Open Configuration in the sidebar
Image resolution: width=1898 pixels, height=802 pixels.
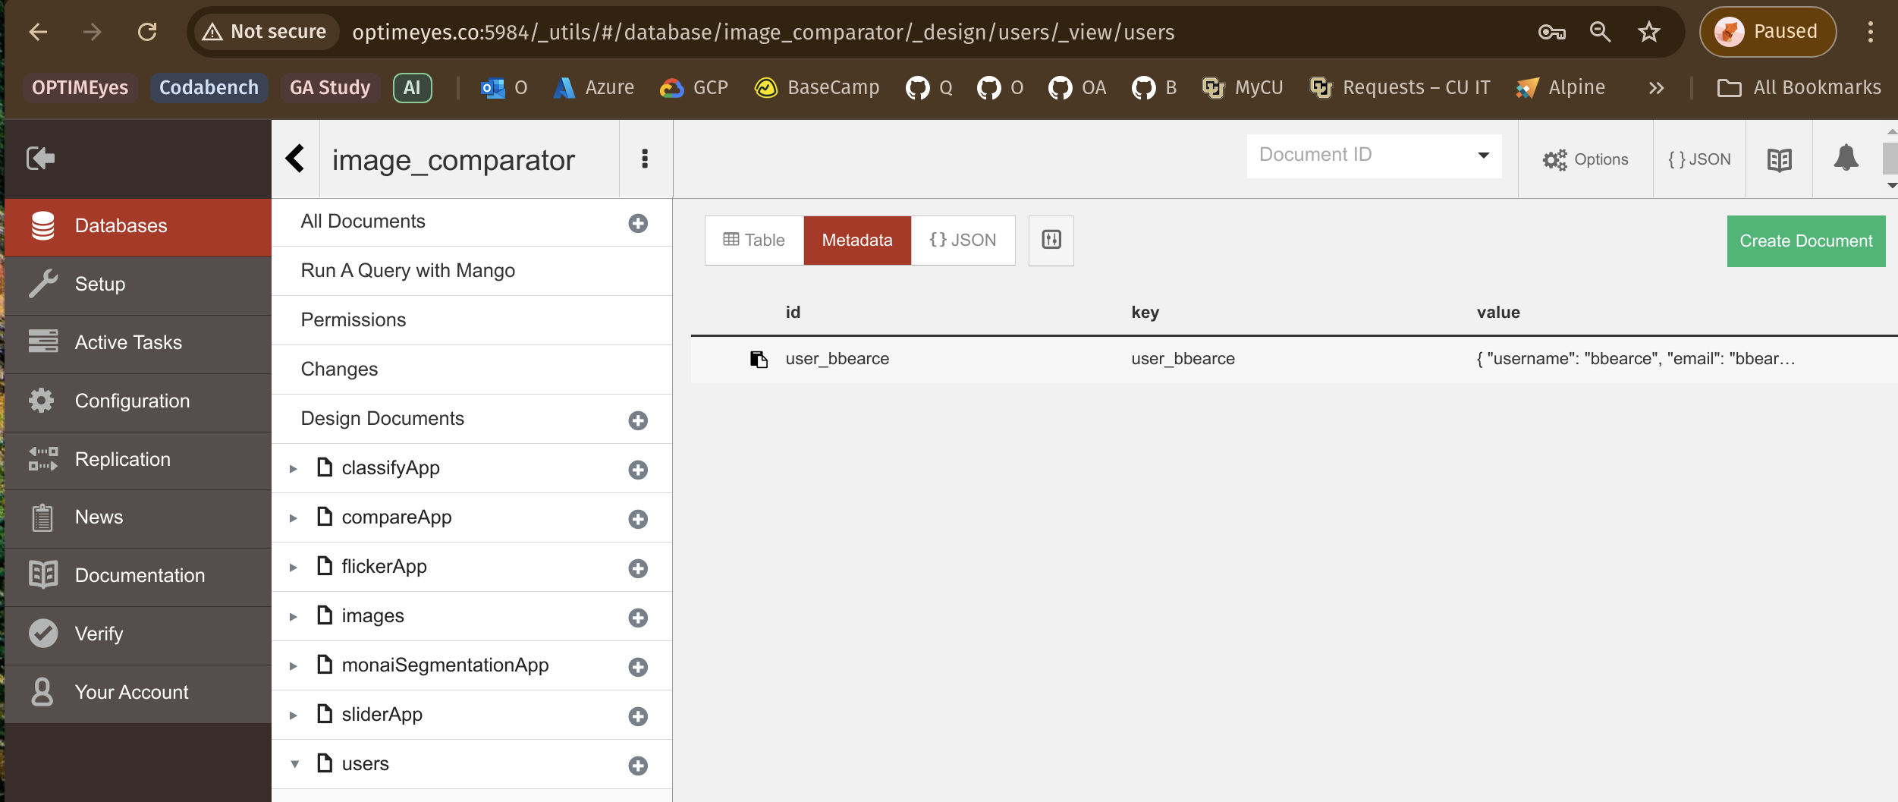(138, 402)
